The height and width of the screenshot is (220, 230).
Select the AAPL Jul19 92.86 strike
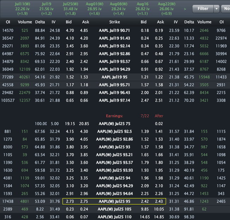(114, 54)
